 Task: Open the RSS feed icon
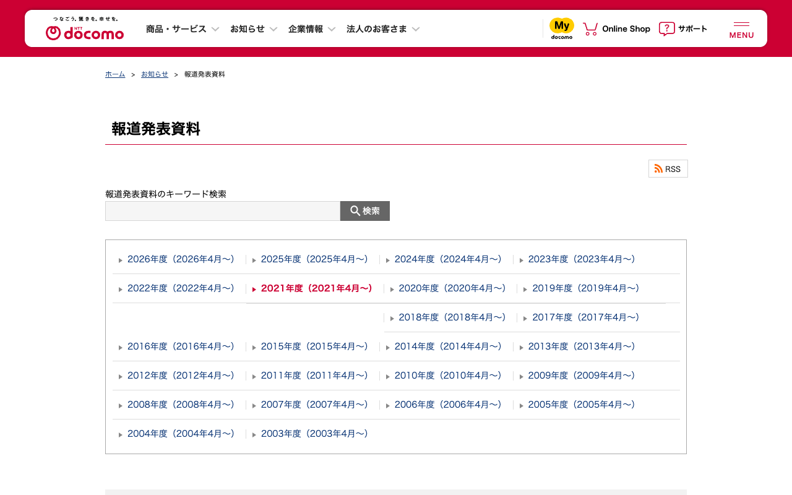(x=668, y=169)
